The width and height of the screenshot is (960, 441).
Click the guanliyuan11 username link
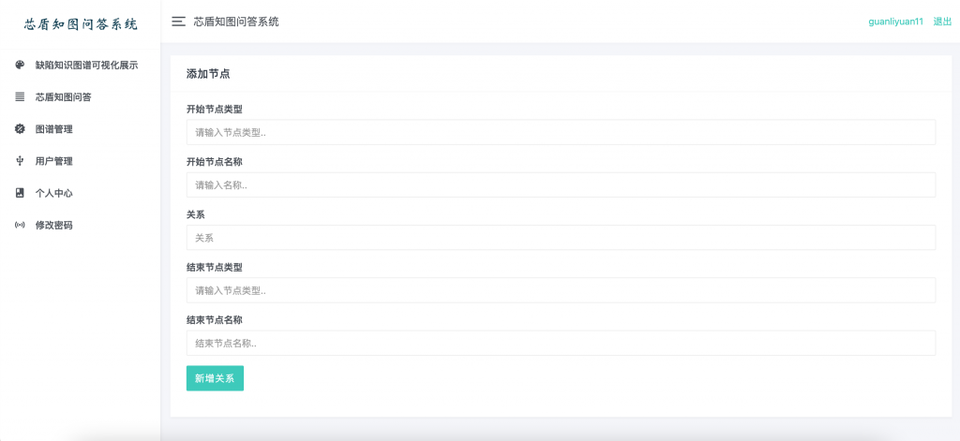895,22
